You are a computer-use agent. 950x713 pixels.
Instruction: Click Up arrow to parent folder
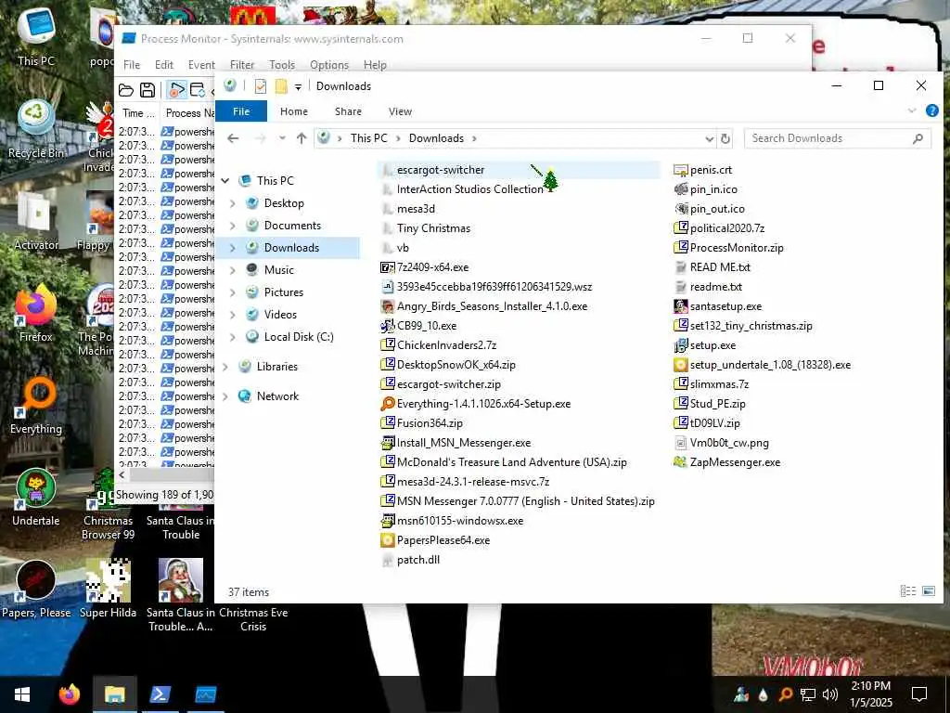[302, 139]
